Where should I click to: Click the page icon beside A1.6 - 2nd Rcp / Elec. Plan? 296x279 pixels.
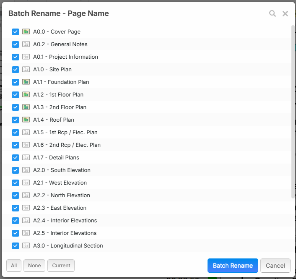pos(26,145)
